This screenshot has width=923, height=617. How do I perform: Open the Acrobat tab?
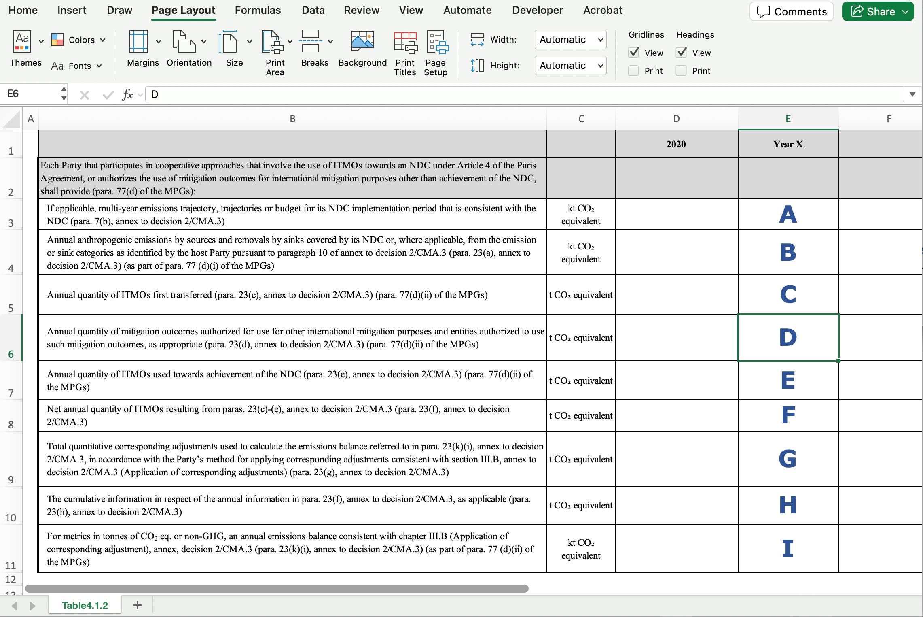(603, 10)
